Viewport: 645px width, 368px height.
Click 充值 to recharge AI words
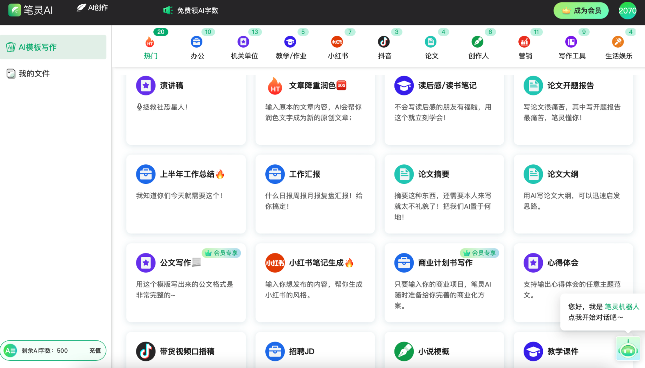(x=95, y=351)
